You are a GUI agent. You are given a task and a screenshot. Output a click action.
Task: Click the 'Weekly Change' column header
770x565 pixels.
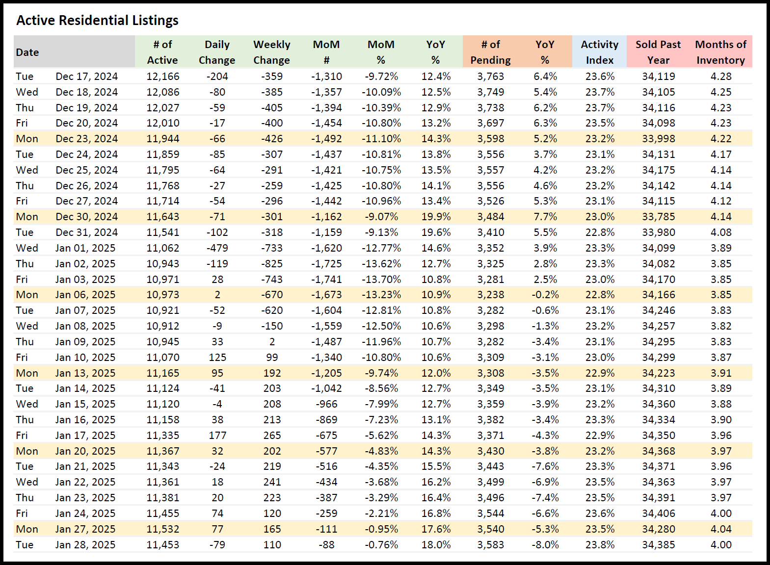point(271,52)
